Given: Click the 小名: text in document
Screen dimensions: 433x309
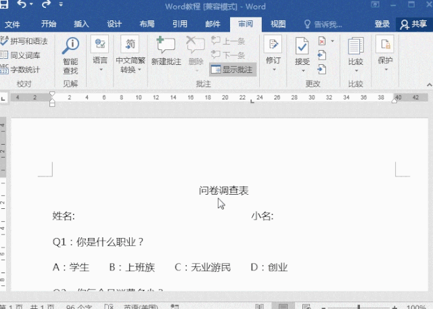Looking at the screenshot, I should [x=263, y=216].
